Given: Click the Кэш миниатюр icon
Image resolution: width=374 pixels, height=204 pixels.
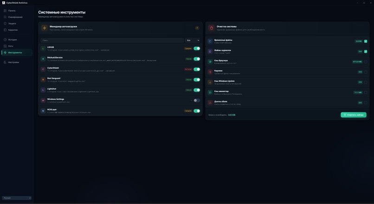Looking at the screenshot, I should click(x=210, y=92).
